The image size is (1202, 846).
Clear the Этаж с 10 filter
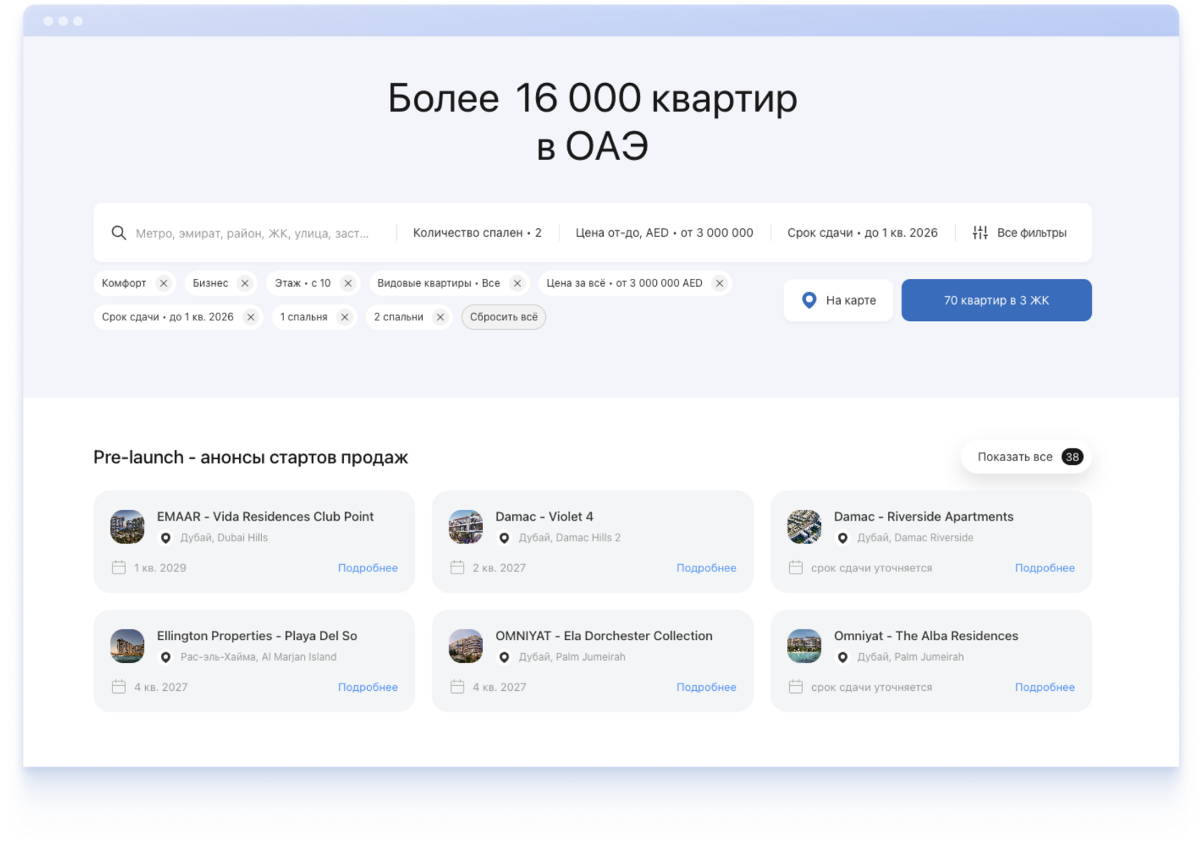[348, 283]
